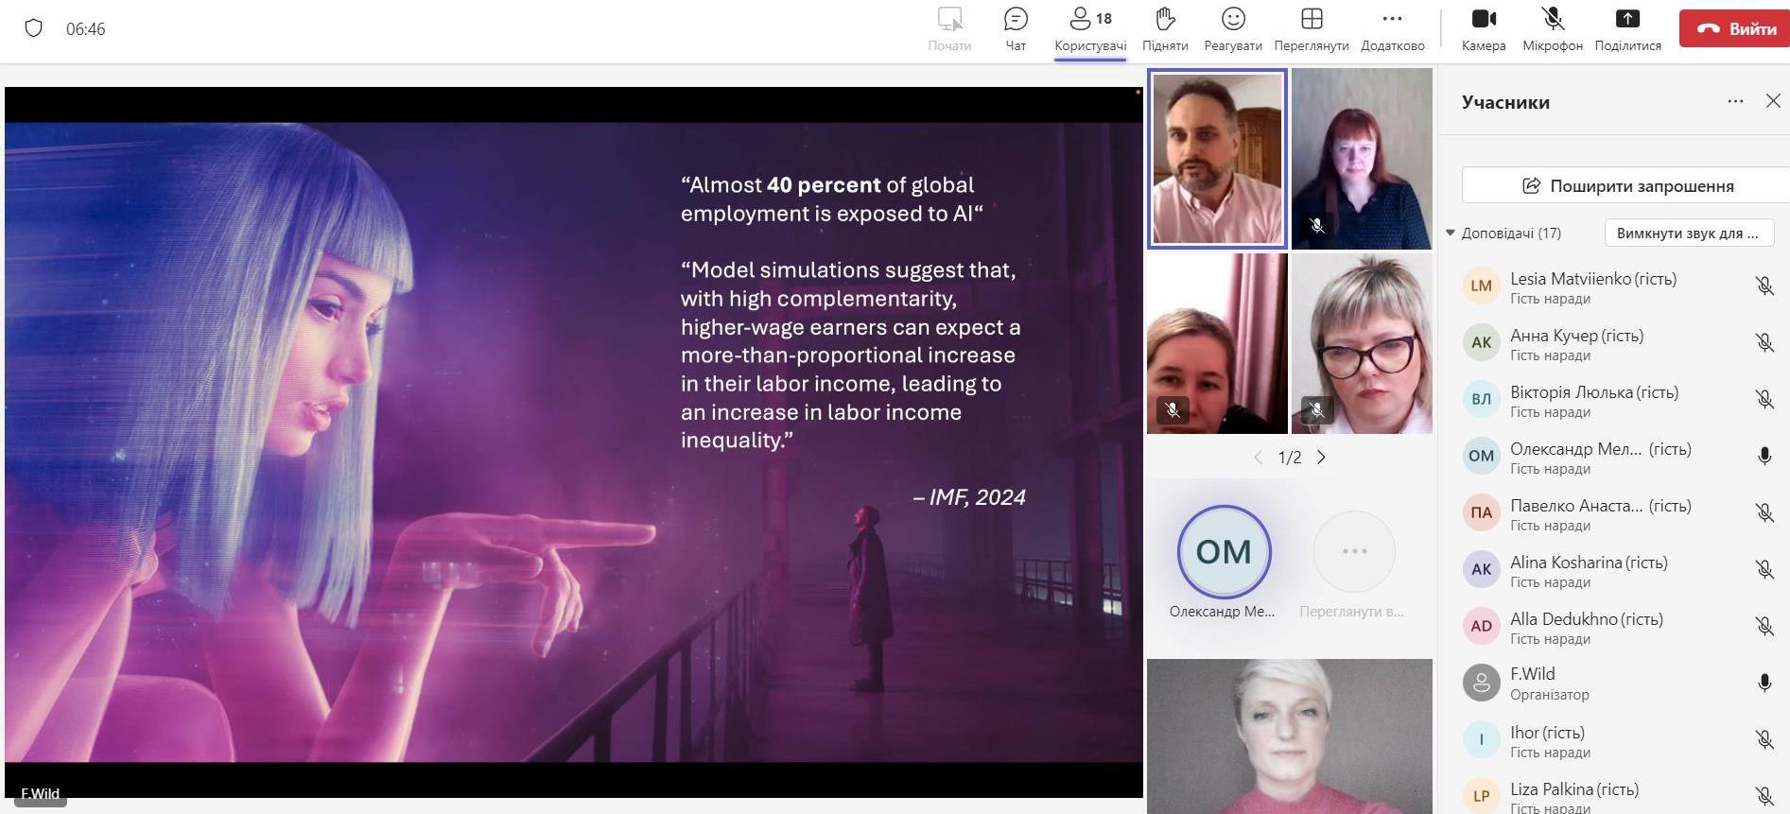Click Liza Palkina muted mic icon
The image size is (1790, 814).
1764,796
